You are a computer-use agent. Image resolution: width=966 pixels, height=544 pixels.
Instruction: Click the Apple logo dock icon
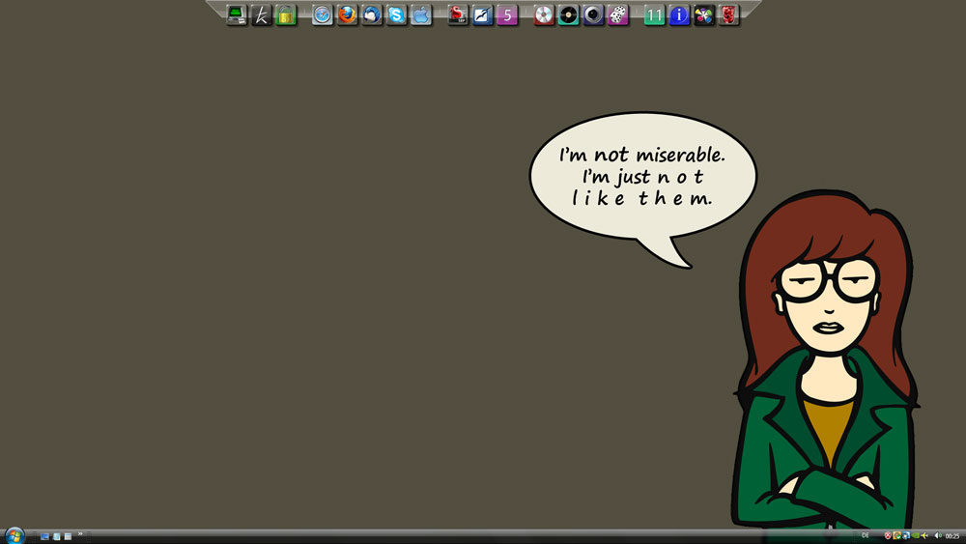[x=421, y=14]
